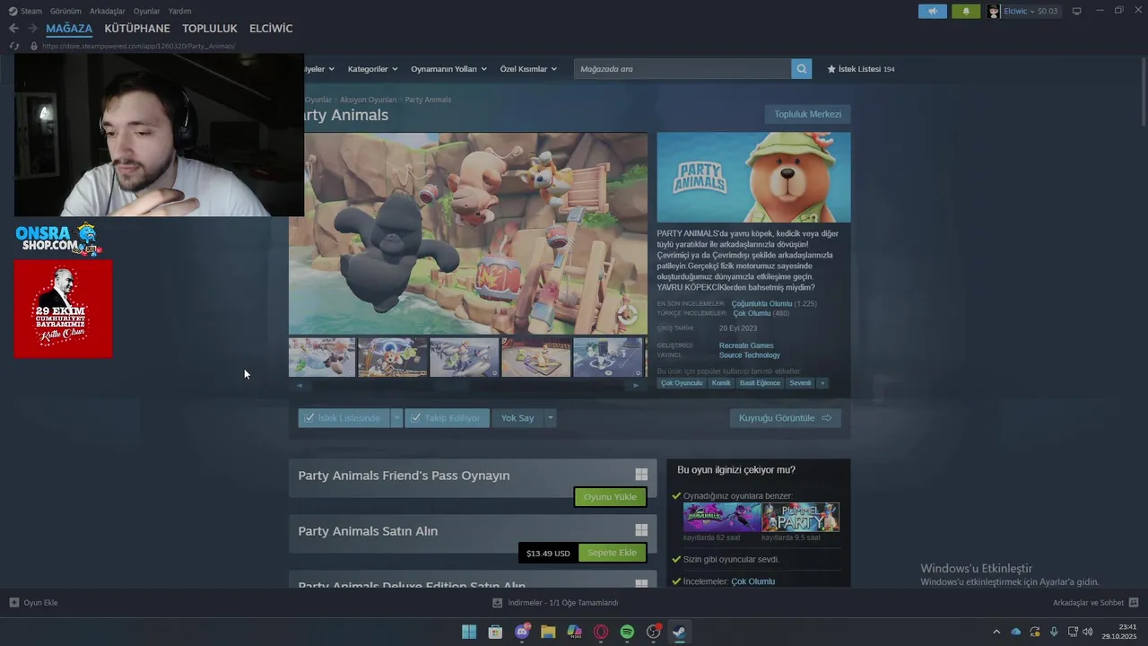1148x646 pixels.
Task: Click the Oyun Ekle plus icon
Action: click(14, 603)
